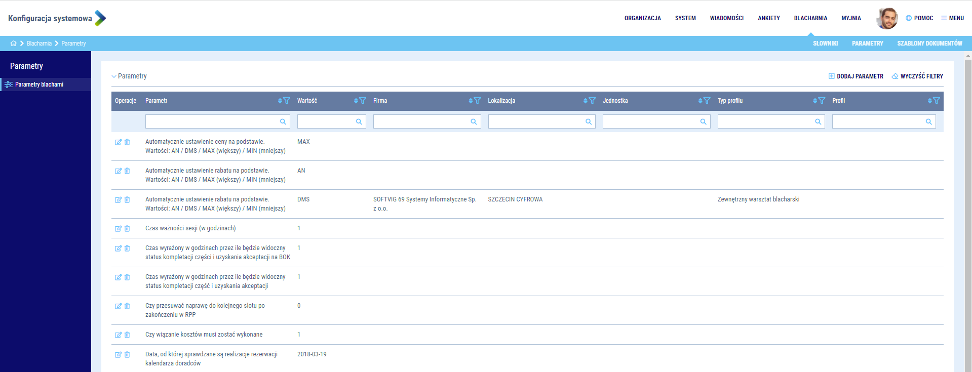Click the user avatar photo
The image size is (972, 372).
(x=887, y=18)
